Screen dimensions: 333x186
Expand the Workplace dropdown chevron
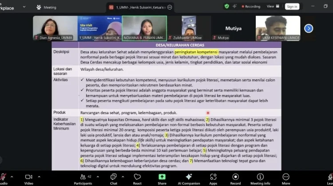24,7
